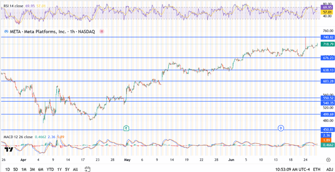The image size is (335, 172).
Task: Open the timezone menu showing UTC-4
Action: (x=292, y=169)
